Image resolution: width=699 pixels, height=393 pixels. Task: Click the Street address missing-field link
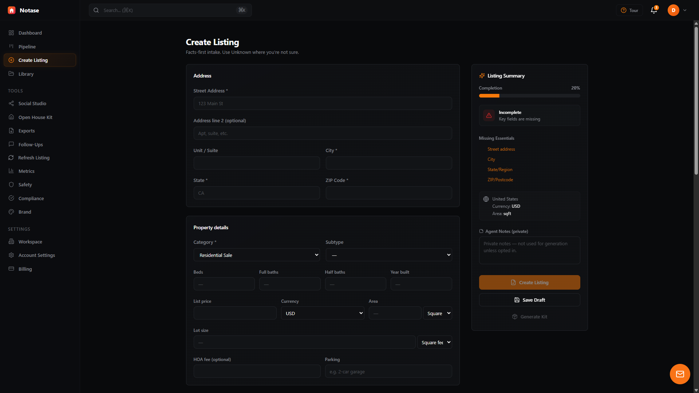[x=501, y=149]
